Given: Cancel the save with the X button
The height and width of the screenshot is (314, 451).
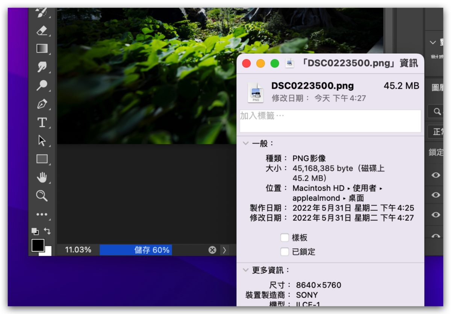Looking at the screenshot, I should click(x=212, y=250).
